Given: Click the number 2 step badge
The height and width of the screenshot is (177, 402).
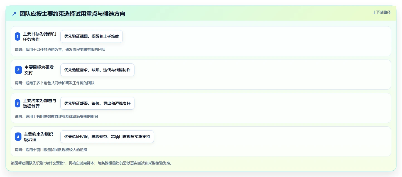Looking at the screenshot, I should pyautogui.click(x=18, y=70).
